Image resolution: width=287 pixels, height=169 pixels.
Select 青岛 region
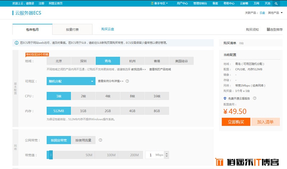[x=108, y=61]
